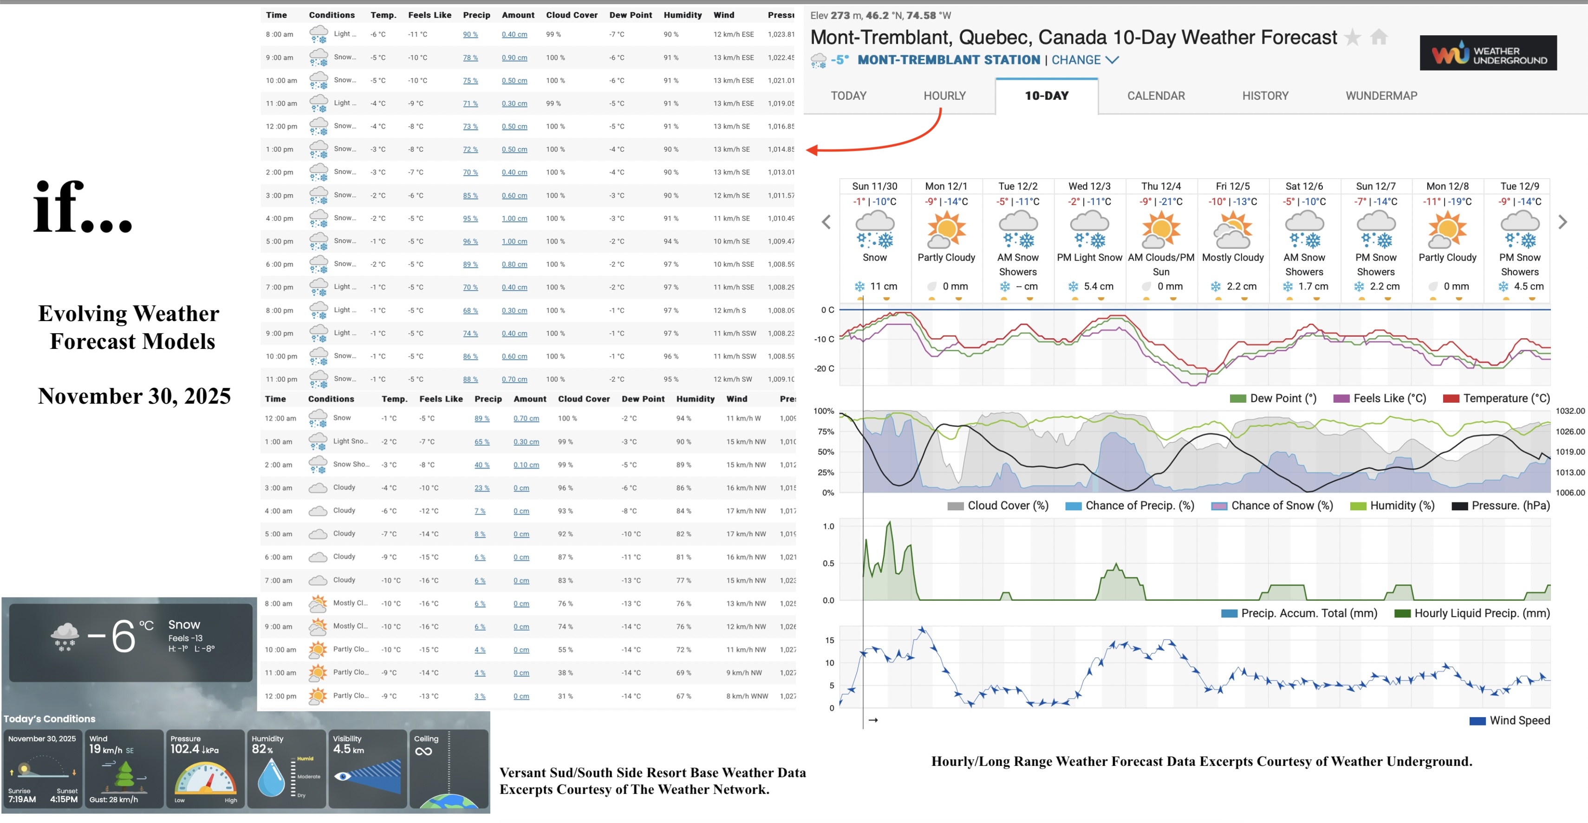Open the 90% precipitation link at 8:00 am

point(470,34)
